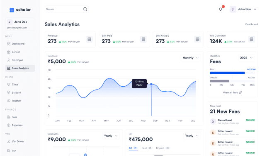This screenshot has width=262, height=156.
Task: Click the scholar logo icon
Action: (12, 10)
